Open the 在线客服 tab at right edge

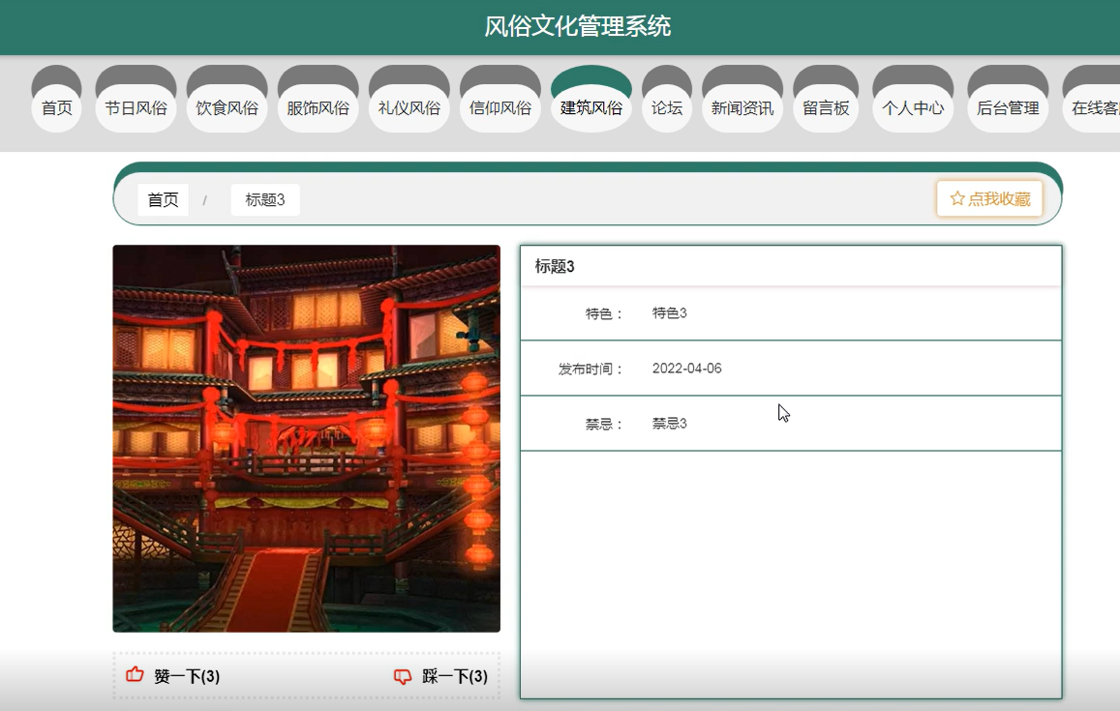(x=1093, y=107)
